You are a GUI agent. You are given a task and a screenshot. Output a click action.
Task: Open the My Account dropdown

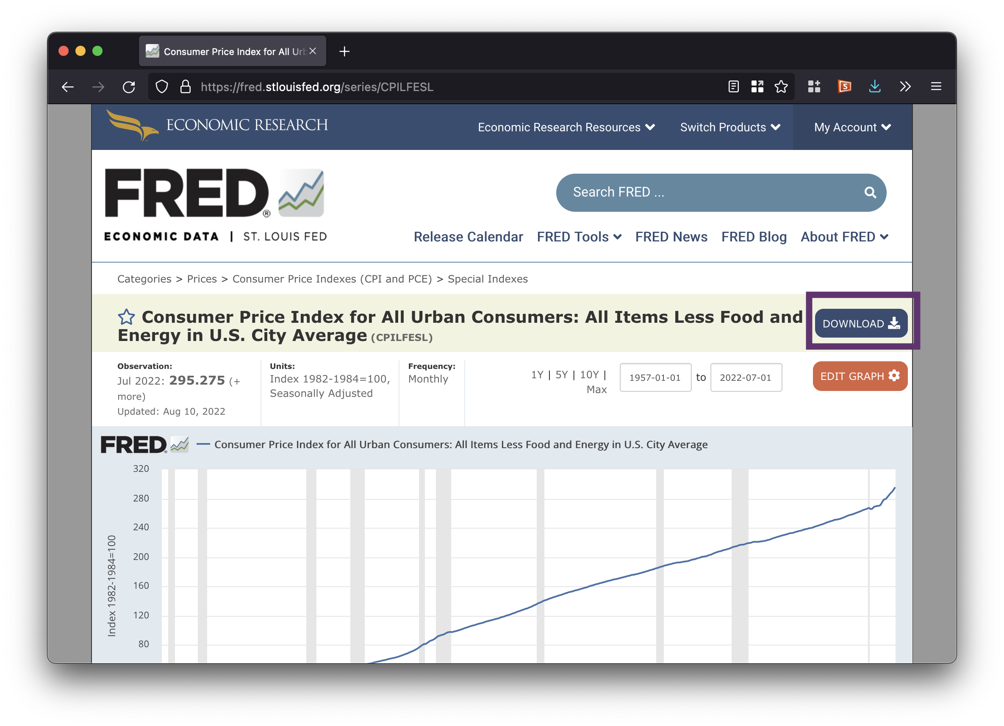pos(852,127)
